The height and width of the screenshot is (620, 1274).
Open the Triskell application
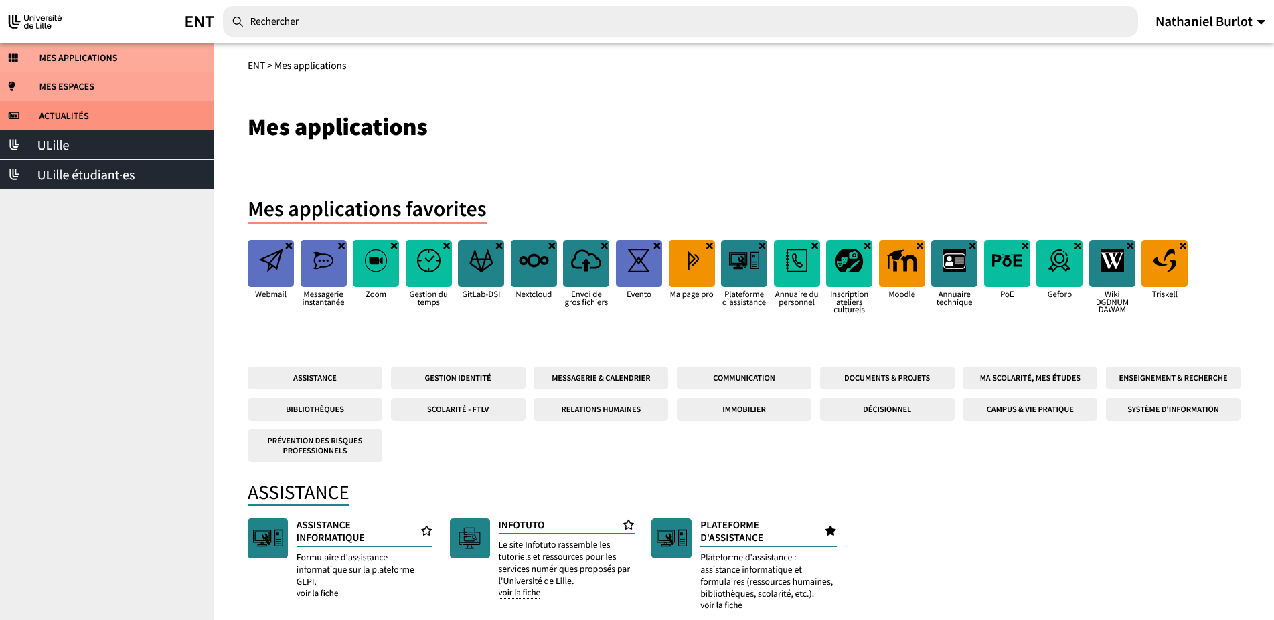[1164, 264]
